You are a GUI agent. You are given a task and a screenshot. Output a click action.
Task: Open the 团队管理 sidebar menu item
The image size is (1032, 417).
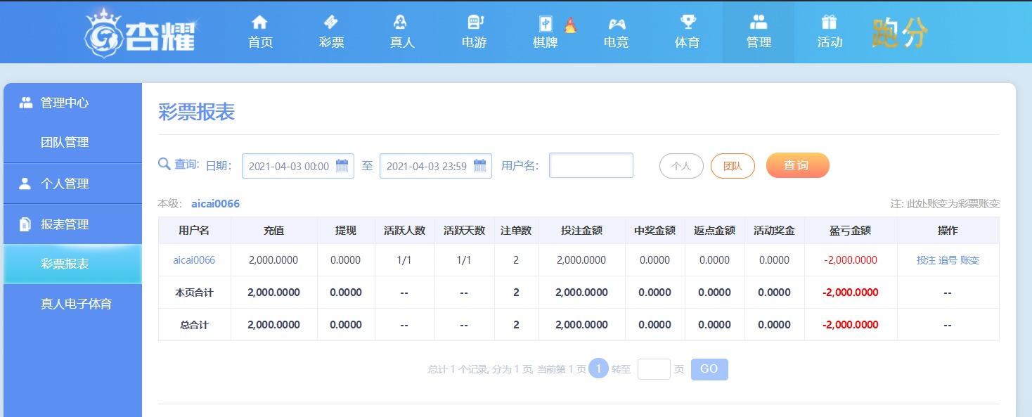tap(65, 142)
